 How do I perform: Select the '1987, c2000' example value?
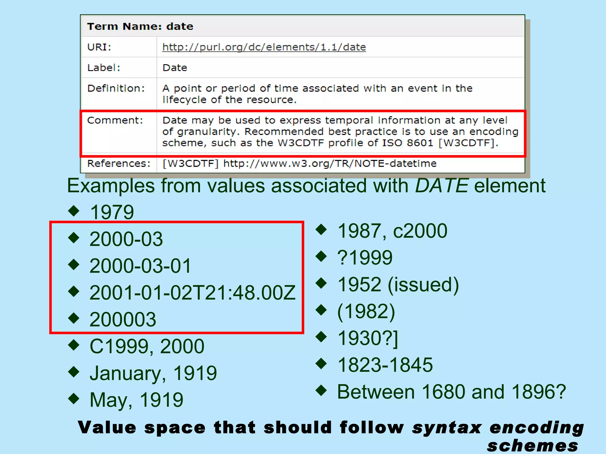[392, 231]
